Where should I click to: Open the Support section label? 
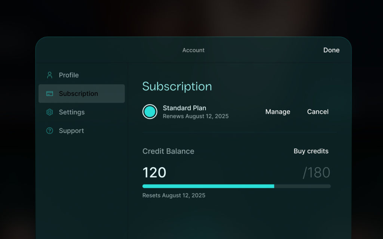click(x=71, y=131)
